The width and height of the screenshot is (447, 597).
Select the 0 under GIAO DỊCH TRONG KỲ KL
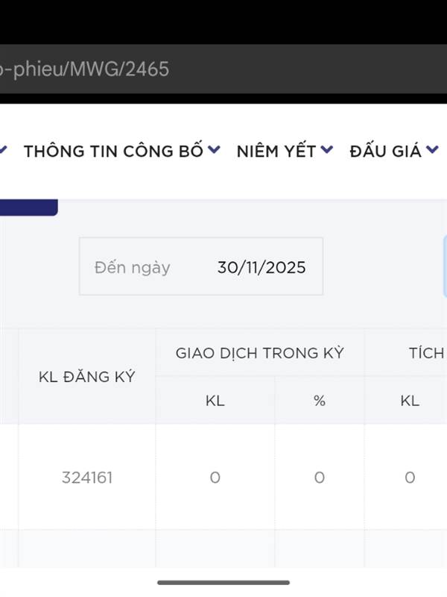tap(215, 478)
